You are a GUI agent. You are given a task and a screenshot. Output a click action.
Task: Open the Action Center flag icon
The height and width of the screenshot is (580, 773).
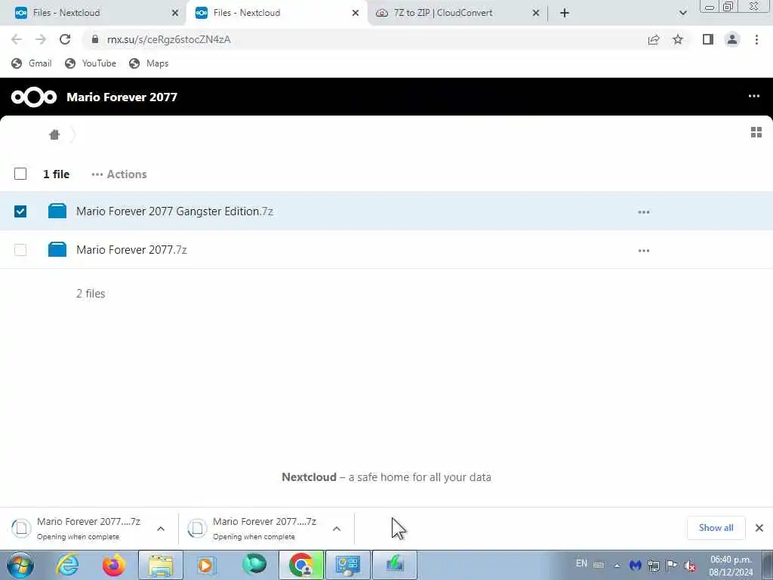(x=671, y=565)
